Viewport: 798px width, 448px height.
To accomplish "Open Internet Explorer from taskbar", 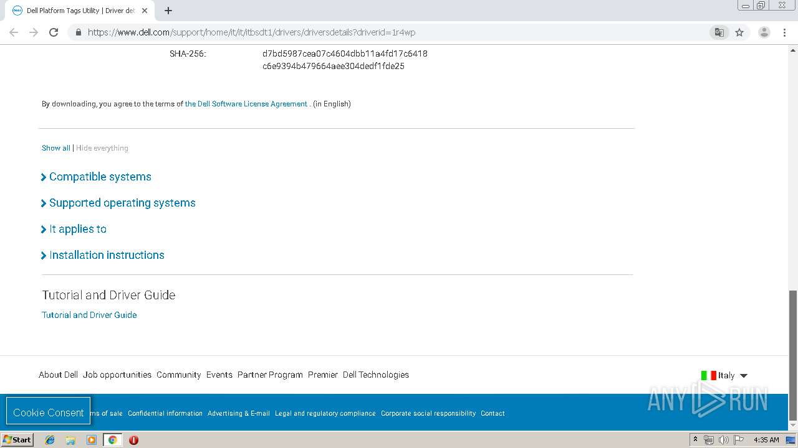I will pos(50,439).
